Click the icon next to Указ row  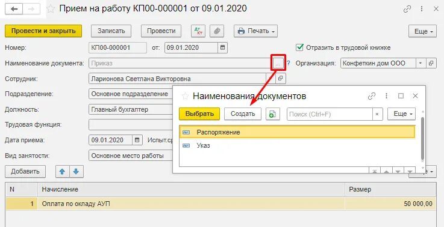coord(186,146)
